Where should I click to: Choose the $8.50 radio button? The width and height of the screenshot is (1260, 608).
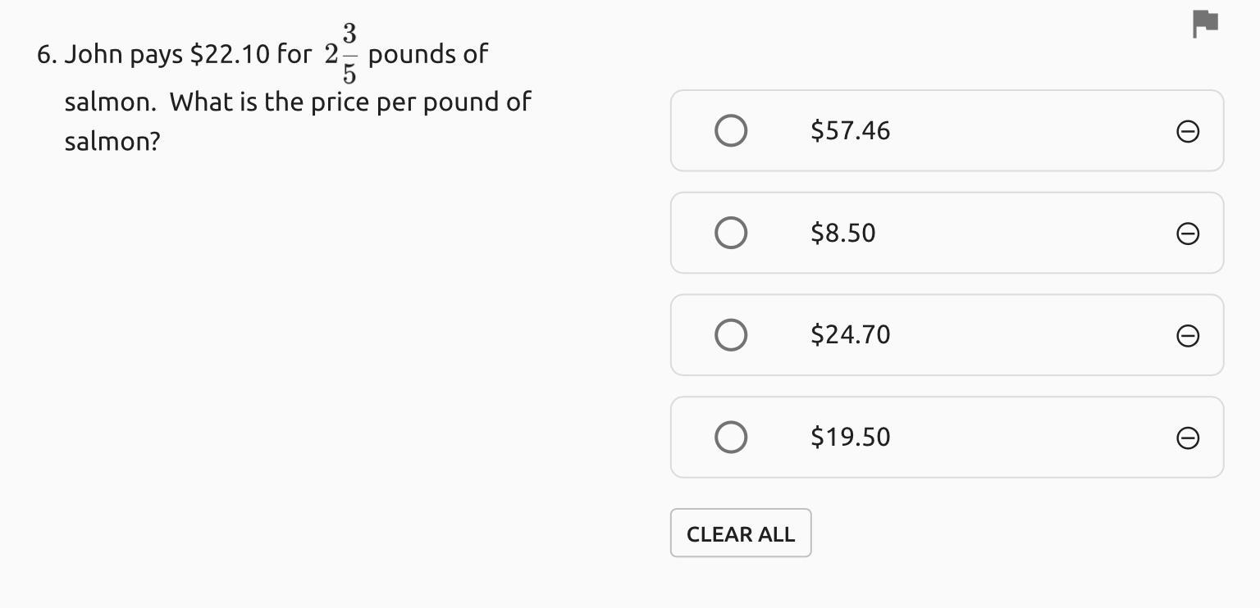(x=731, y=233)
